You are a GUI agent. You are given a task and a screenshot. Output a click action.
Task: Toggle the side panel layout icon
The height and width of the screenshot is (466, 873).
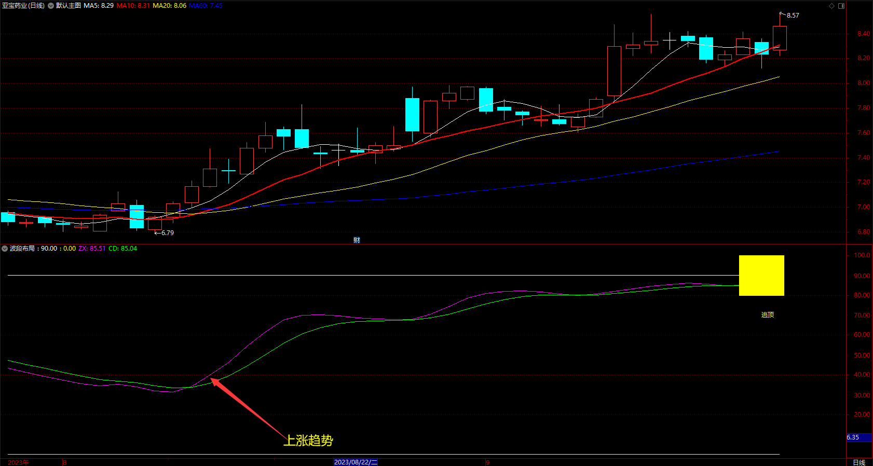pos(841,6)
